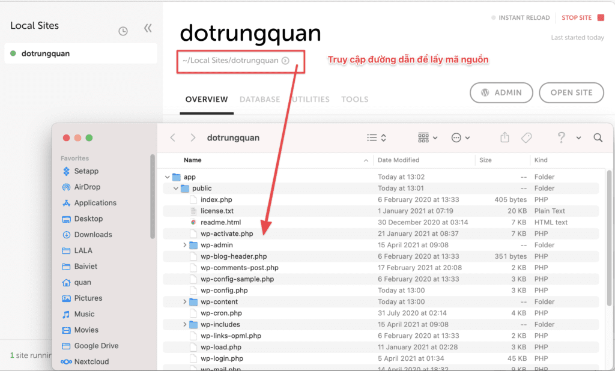Viewport: 615px width, 371px height.
Task: Open Finder group-by dropdown
Action: point(428,137)
